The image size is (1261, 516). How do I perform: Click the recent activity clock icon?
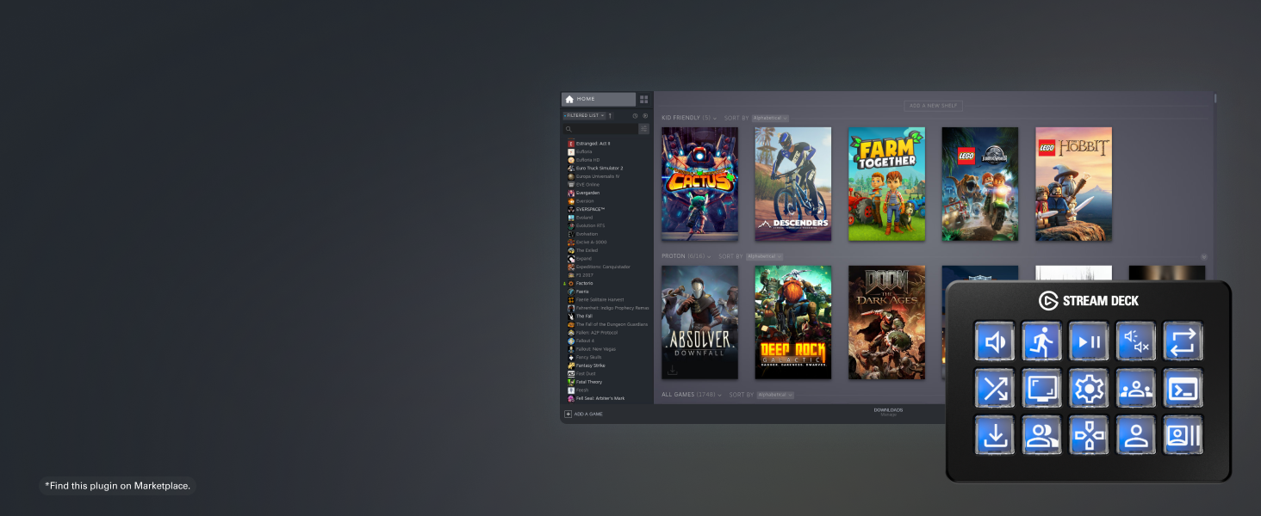point(635,115)
